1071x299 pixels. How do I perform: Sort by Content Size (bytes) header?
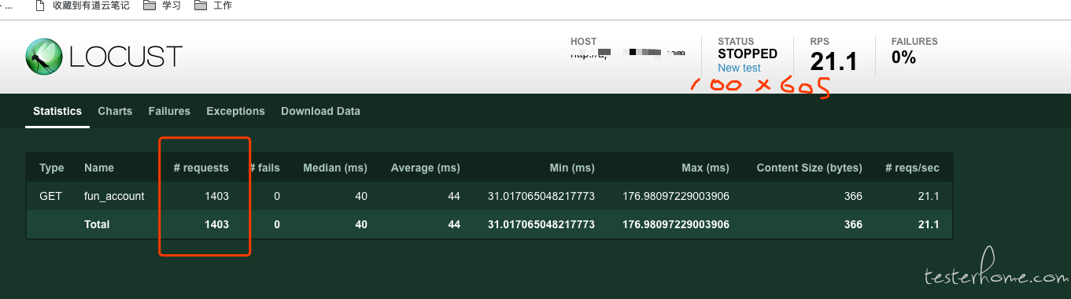[x=809, y=168]
